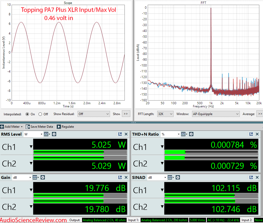Click Input 1 'Analog Balanced 2 Ch, 200 kohm' status
Viewport: 263px width, 223px height.
164,220
